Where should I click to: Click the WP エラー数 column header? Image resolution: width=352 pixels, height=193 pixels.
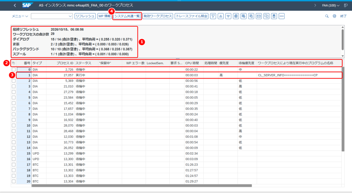coord(134,63)
